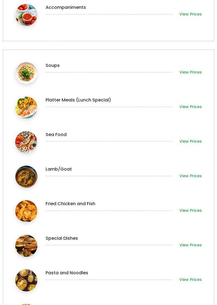View prices for Platter Meals (Lunch Special)
Screen dimensions: 217x305
pos(190,107)
